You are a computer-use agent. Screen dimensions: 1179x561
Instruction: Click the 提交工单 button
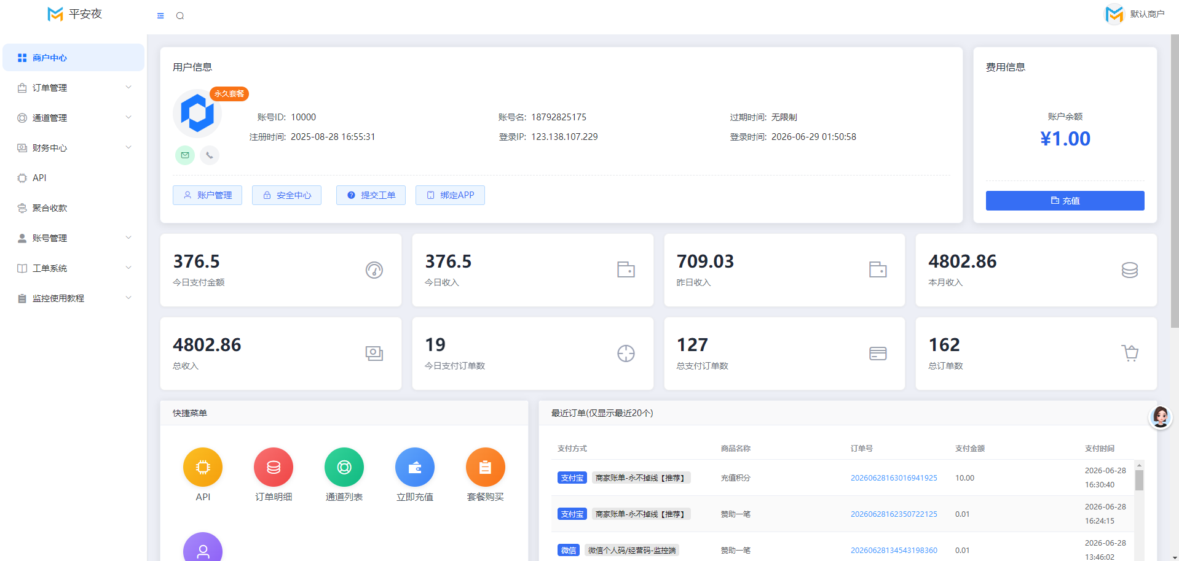pyautogui.click(x=371, y=195)
